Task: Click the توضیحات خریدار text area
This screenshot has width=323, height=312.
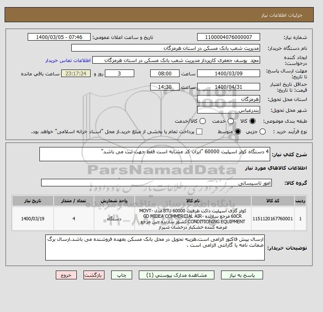Action: (155, 248)
